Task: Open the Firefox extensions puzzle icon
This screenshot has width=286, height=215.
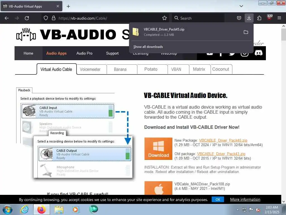Action: click(x=259, y=18)
